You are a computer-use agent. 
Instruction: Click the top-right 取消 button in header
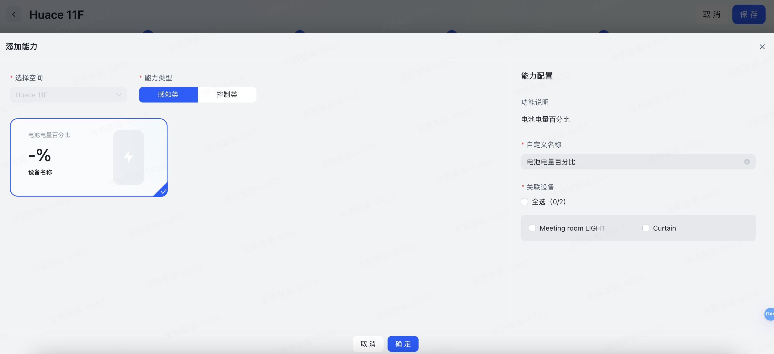[x=711, y=14]
